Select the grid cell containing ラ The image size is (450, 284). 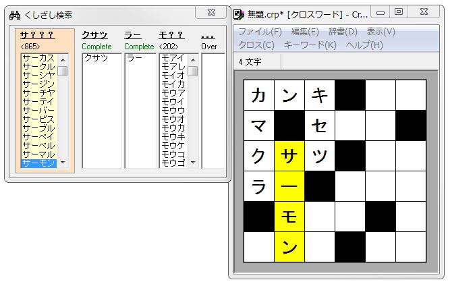[259, 186]
